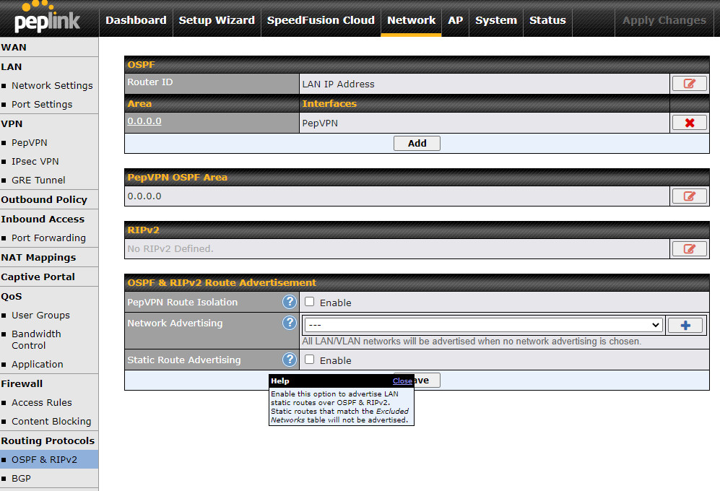This screenshot has width=720, height=491.
Task: Open help for PepVPN Route Isolation
Action: 290,302
